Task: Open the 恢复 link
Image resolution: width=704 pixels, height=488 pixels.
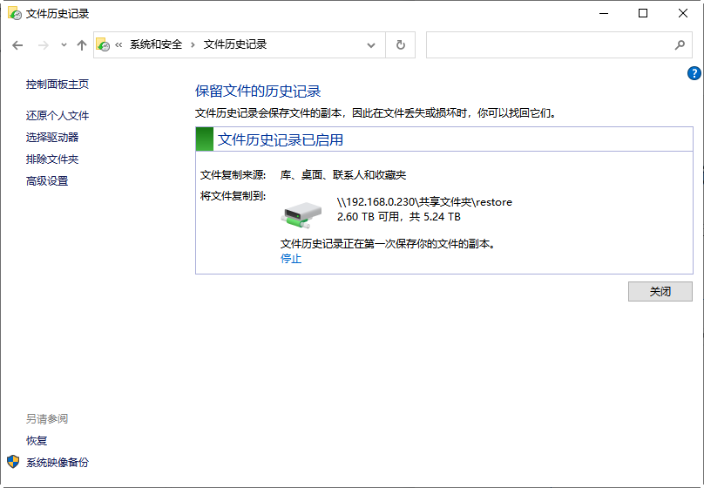Action: (37, 441)
